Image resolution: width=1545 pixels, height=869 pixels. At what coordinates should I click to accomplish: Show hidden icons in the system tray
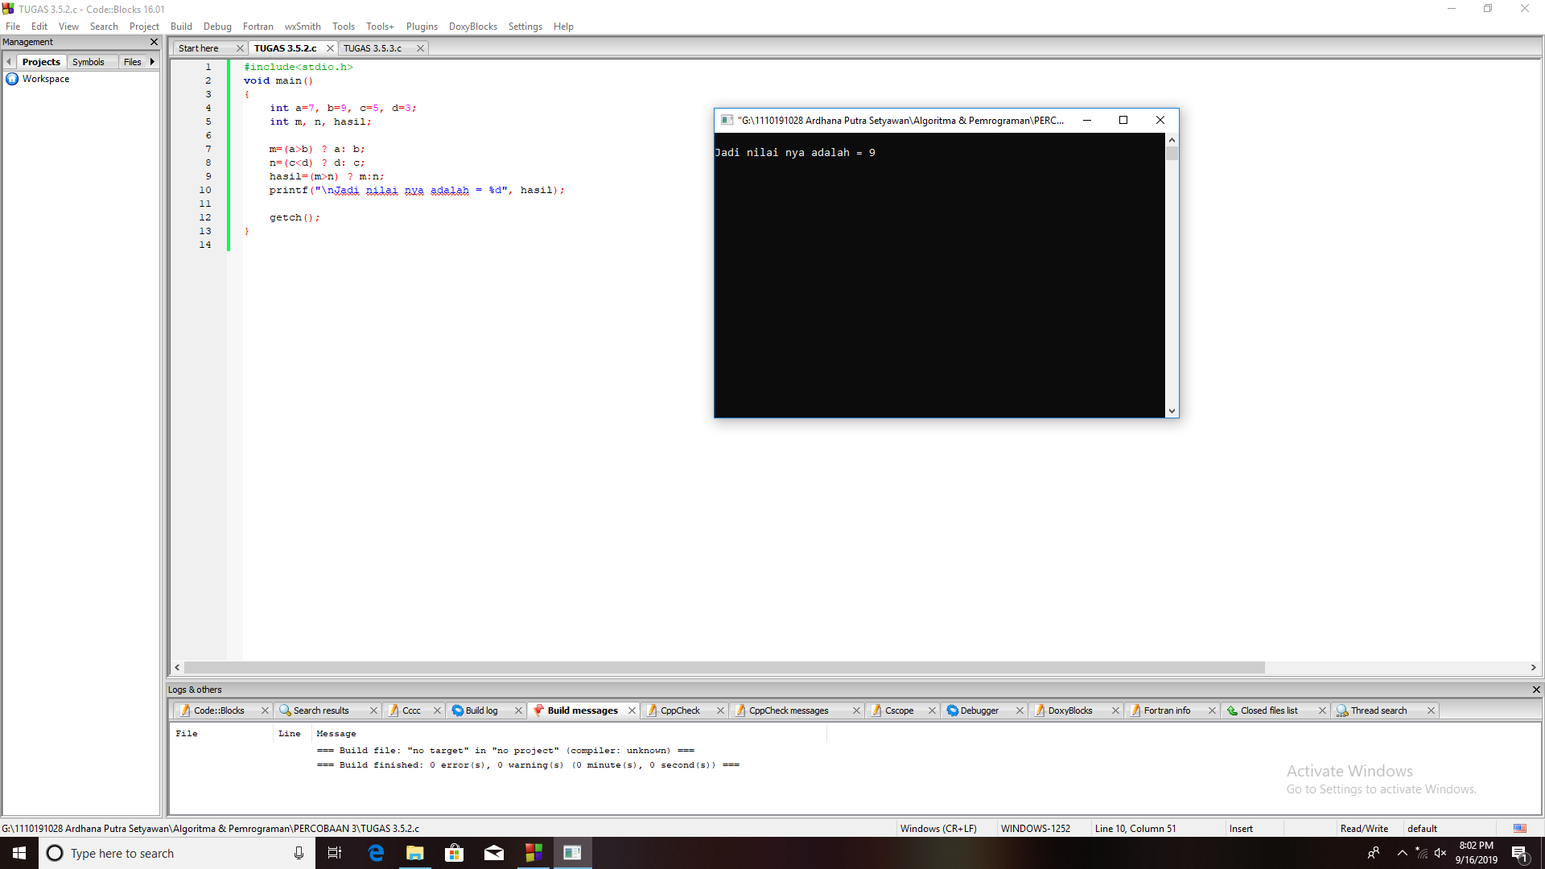[x=1403, y=853]
